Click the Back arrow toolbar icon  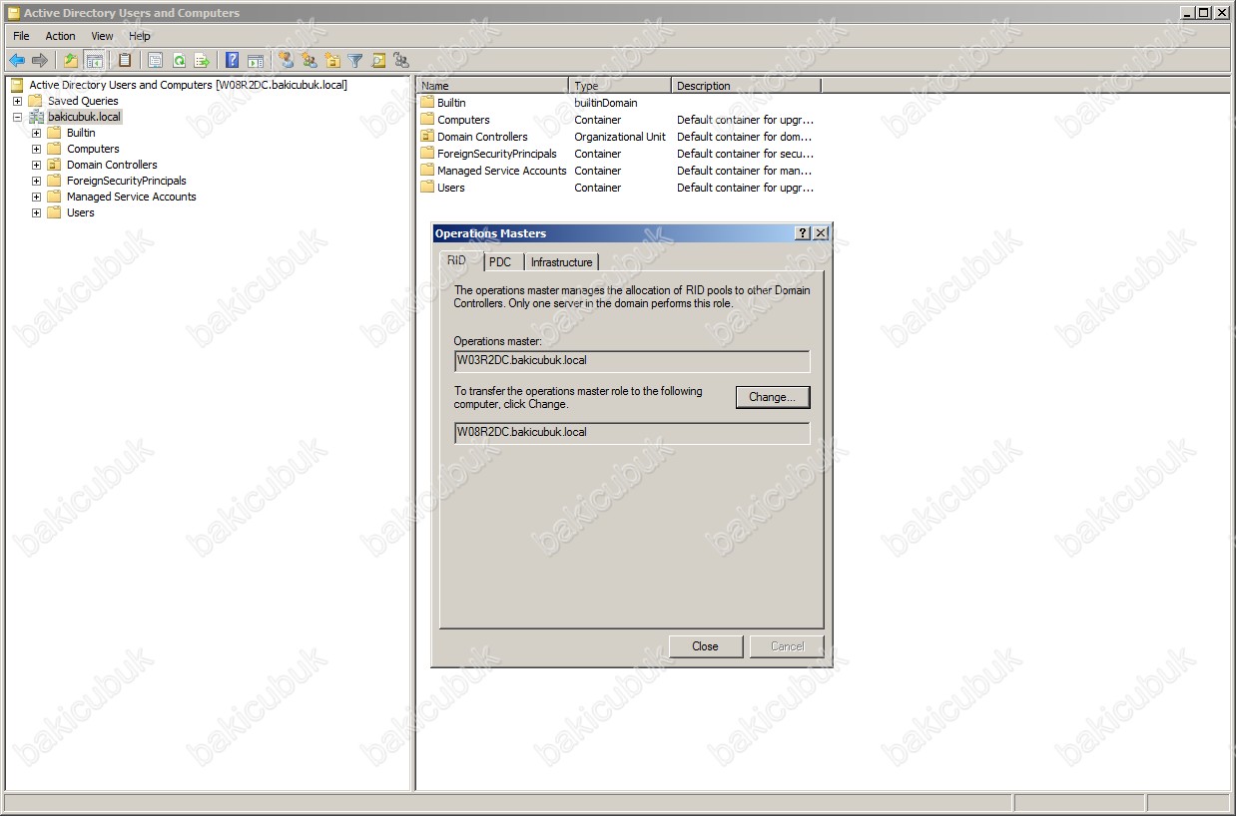(17, 61)
